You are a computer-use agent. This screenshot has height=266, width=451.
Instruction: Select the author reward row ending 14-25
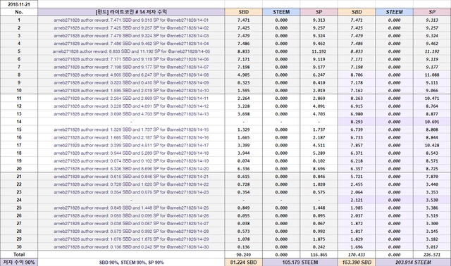pos(131,208)
